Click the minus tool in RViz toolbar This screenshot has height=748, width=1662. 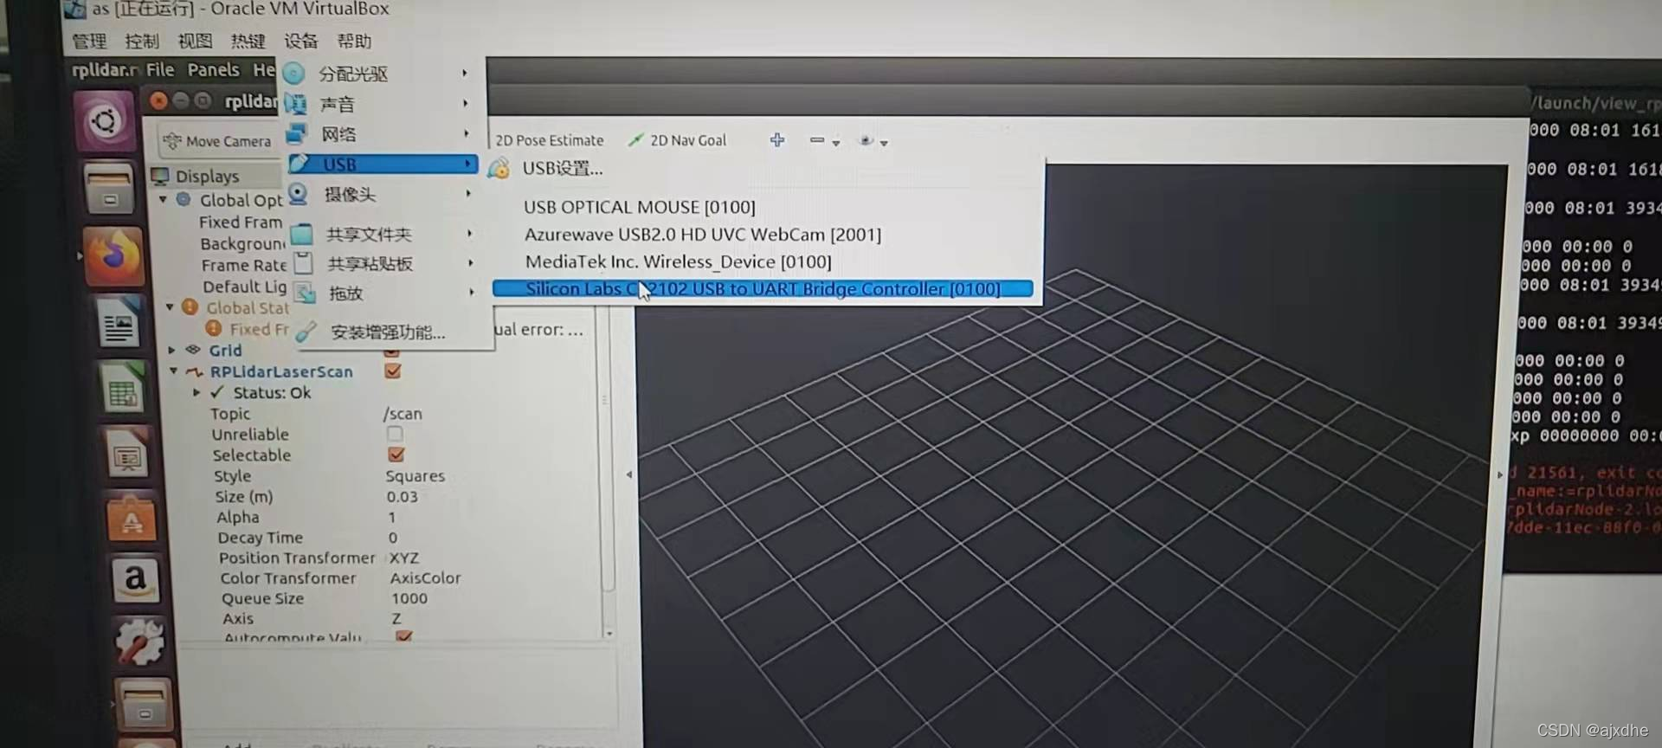[x=816, y=139]
